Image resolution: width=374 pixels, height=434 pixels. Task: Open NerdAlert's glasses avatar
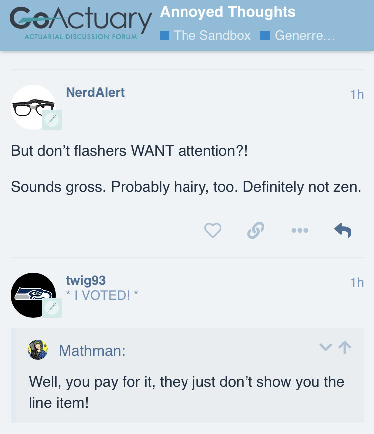pyautogui.click(x=33, y=107)
